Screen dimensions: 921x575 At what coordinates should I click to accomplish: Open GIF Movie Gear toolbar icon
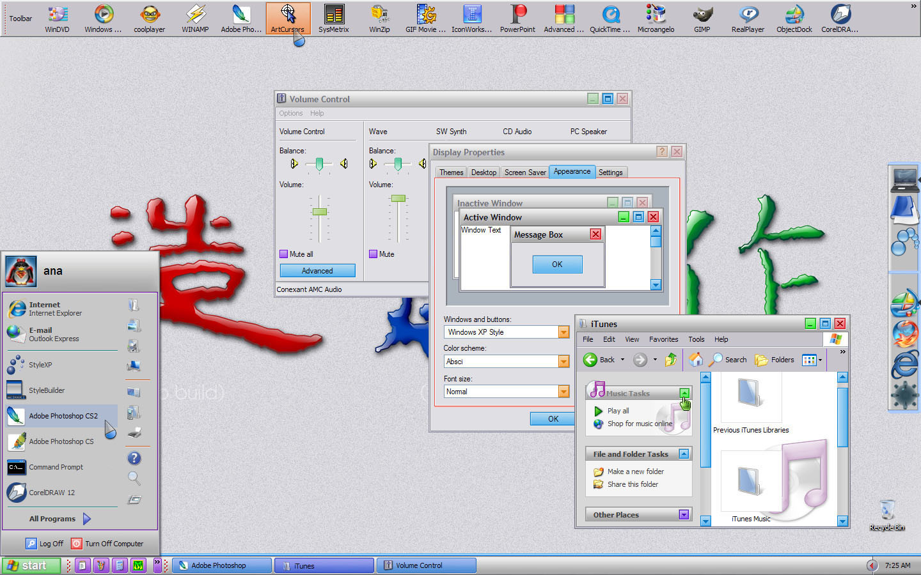coord(426,19)
